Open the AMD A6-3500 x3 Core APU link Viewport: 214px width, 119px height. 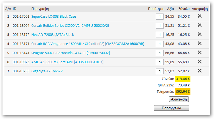pos(67,62)
